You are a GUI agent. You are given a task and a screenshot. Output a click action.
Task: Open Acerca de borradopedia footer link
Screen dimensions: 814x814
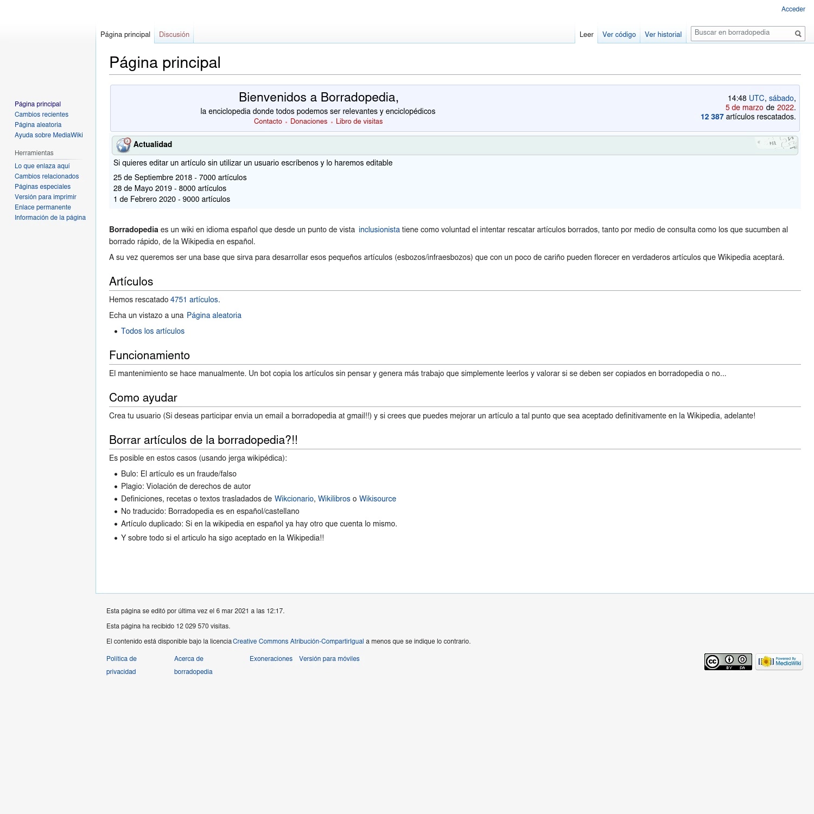[193, 665]
